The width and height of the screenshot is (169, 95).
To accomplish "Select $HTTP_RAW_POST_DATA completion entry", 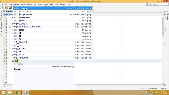I will [x=53, y=27].
